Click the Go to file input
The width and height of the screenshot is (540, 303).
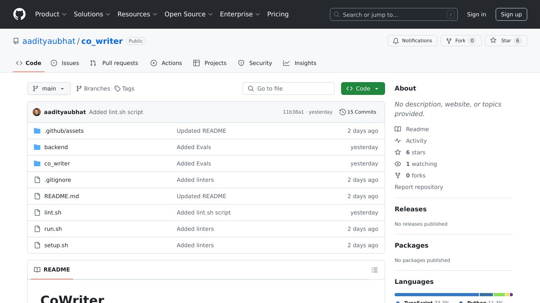(288, 89)
